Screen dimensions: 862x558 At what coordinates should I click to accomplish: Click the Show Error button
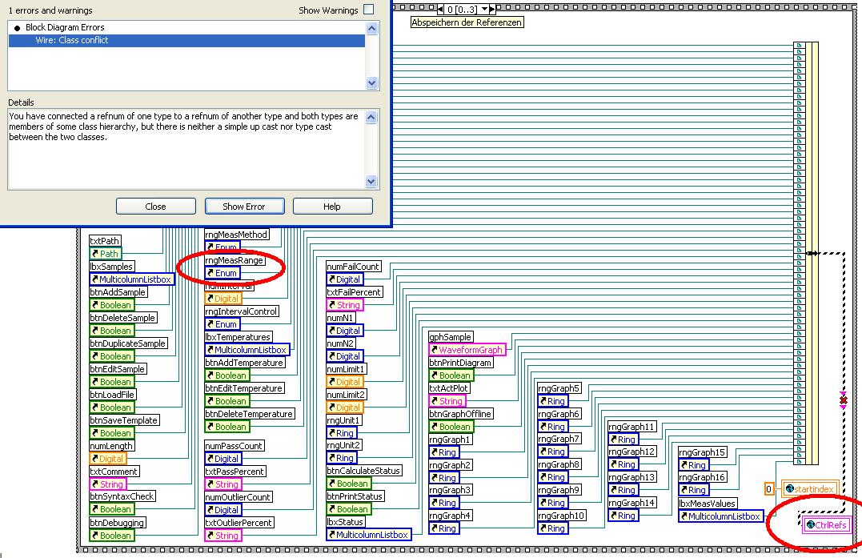[245, 207]
